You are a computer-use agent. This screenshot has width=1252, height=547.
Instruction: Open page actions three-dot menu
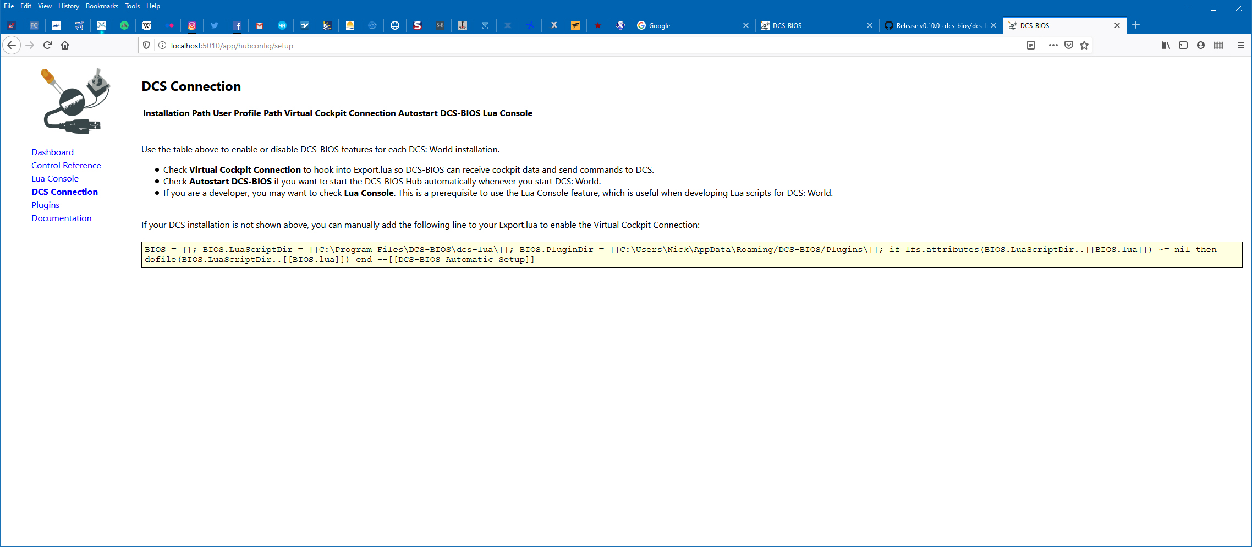[1053, 45]
